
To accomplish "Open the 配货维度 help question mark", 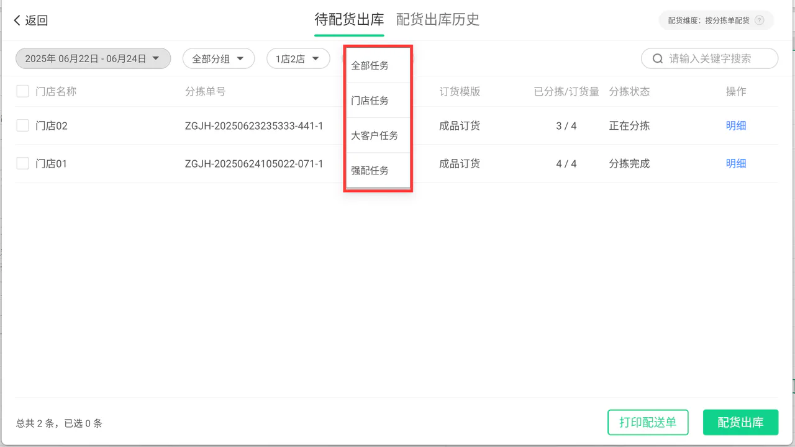I will (x=759, y=20).
